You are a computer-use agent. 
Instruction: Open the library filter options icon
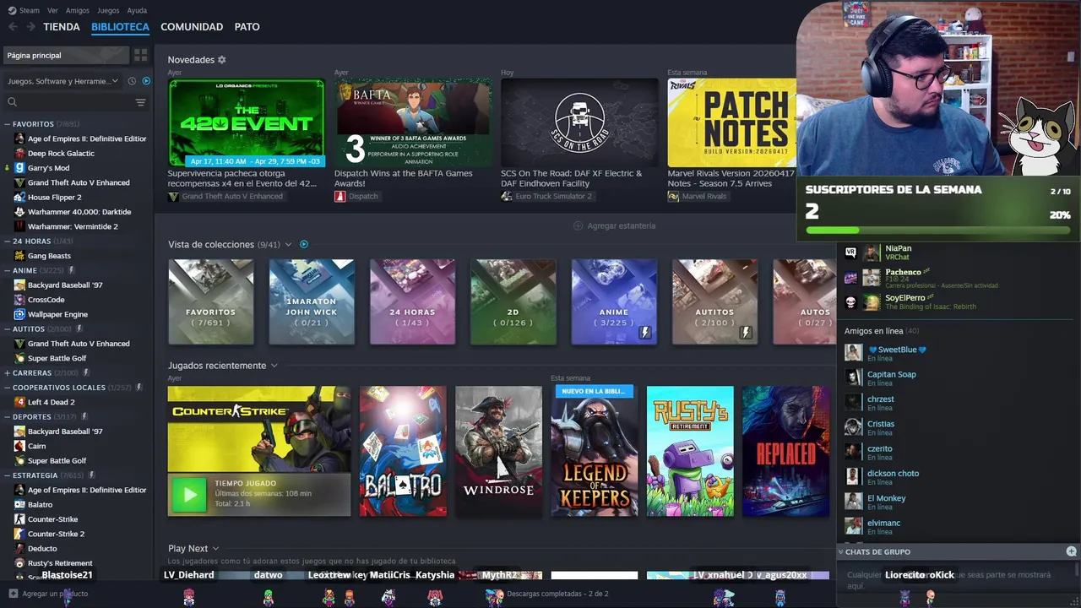[x=140, y=102]
